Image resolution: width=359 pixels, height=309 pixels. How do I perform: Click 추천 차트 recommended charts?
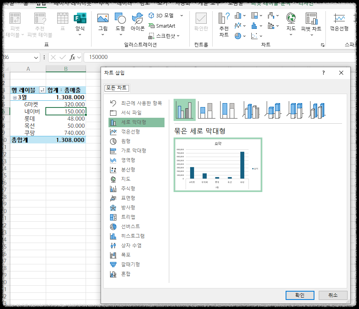224,25
